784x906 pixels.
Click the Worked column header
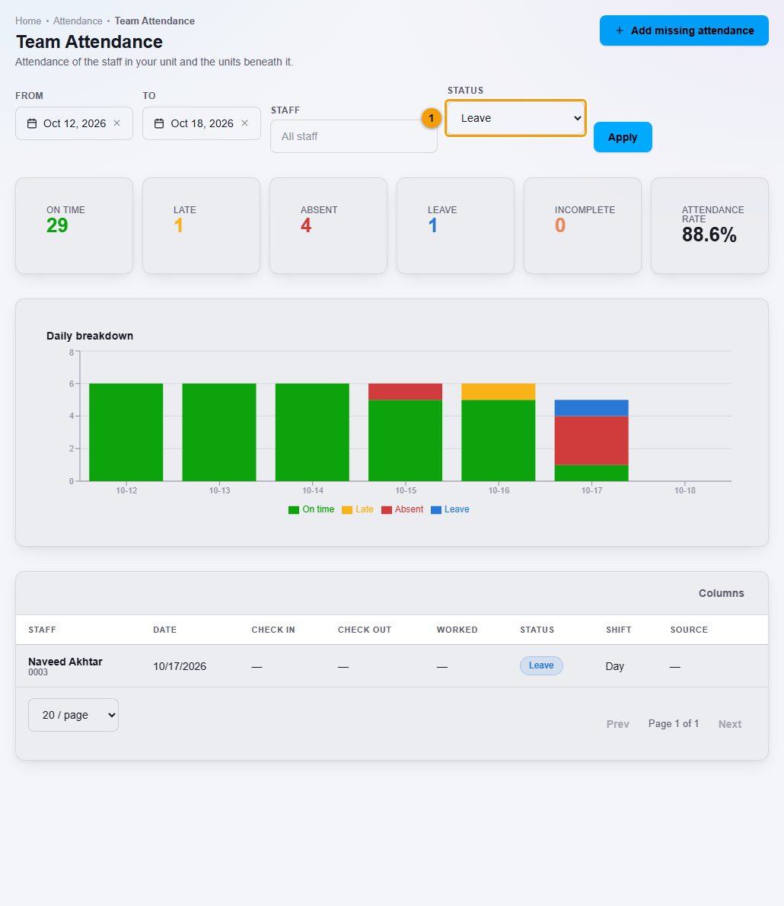[x=457, y=630]
